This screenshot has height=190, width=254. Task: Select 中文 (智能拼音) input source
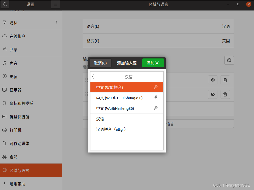click(127, 87)
